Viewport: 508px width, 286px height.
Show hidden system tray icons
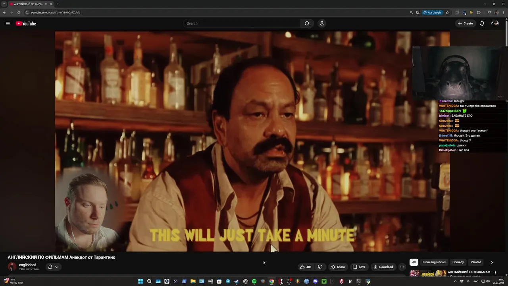[455, 281]
